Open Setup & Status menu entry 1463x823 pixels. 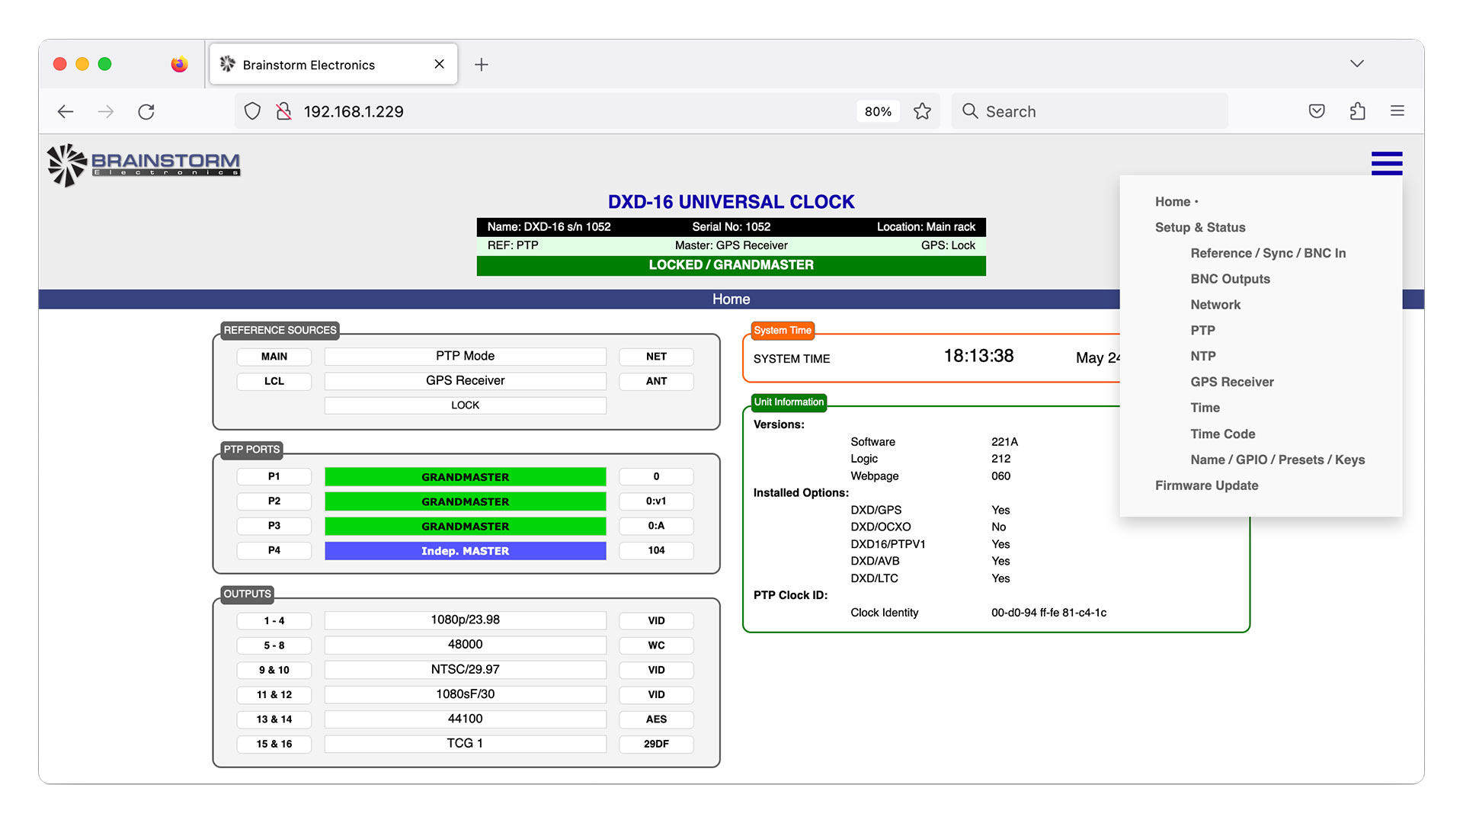tap(1200, 227)
